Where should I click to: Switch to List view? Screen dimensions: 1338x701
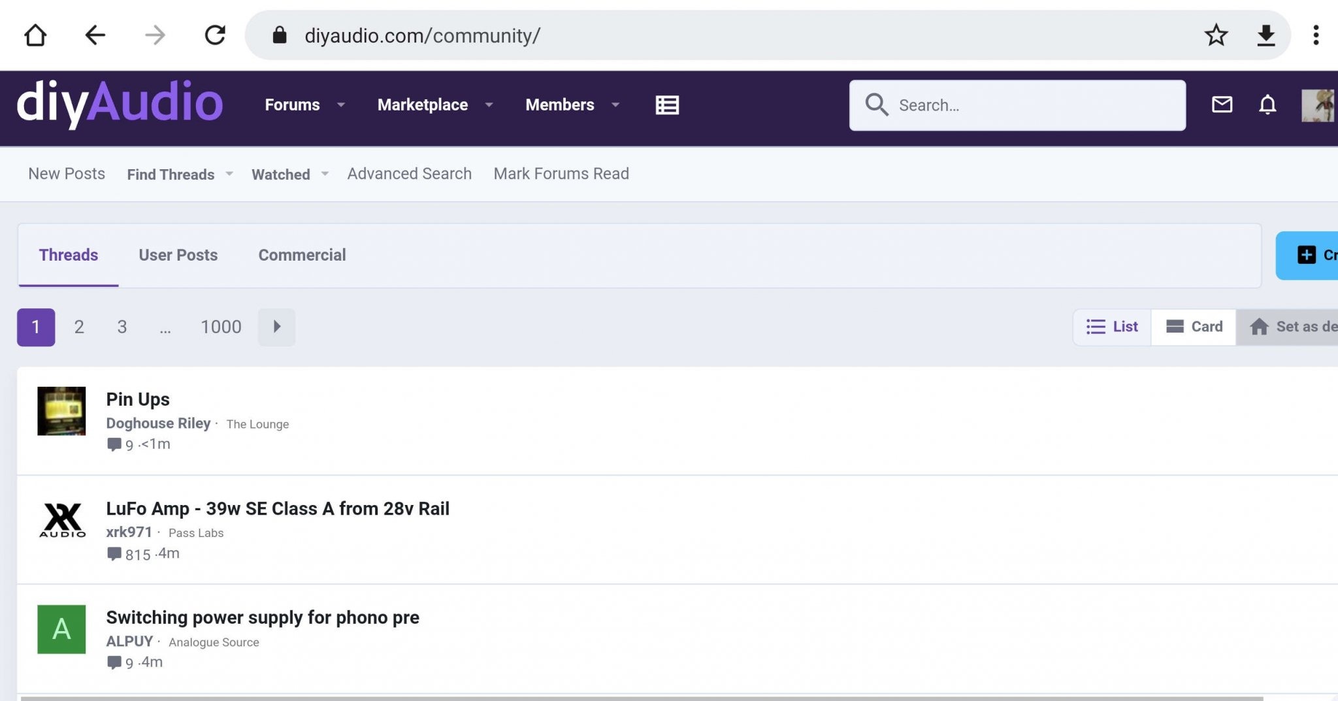tap(1112, 327)
